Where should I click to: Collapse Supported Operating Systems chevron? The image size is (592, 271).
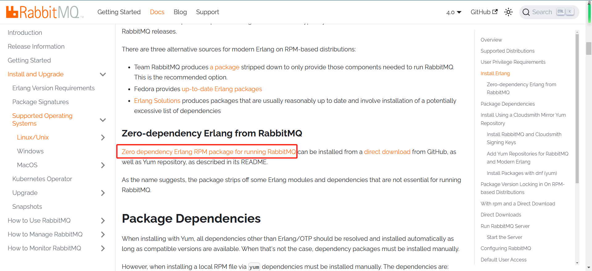click(103, 120)
